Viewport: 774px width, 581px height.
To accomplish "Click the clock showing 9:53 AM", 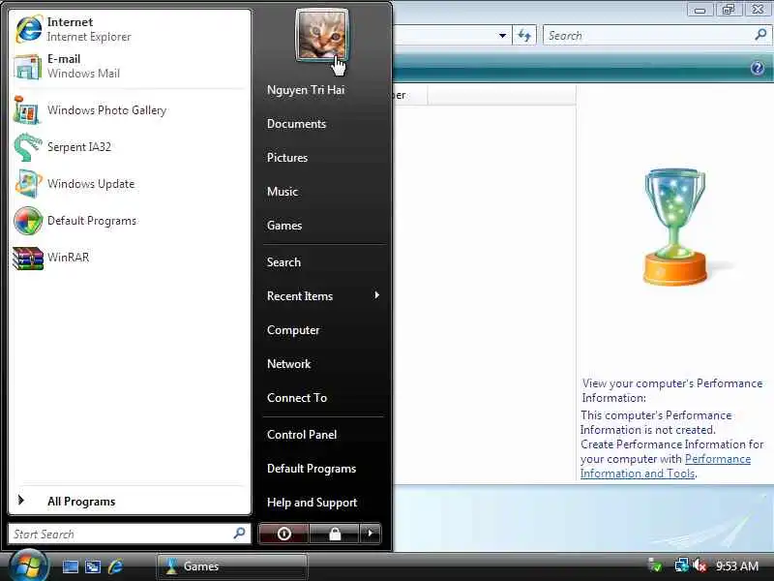I will point(737,566).
